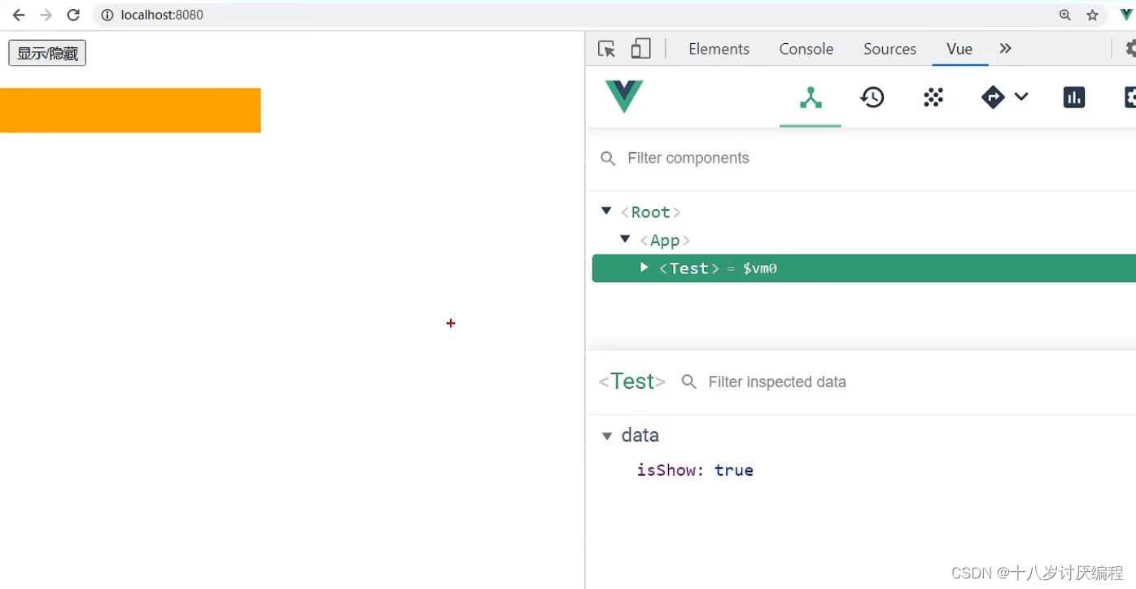Click the site info icon in address bar
The width and height of the screenshot is (1136, 589).
107,15
